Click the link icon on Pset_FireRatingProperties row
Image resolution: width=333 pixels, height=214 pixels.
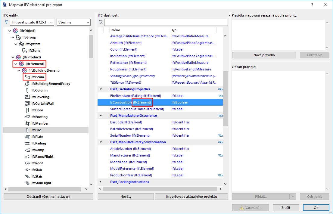[220, 89]
